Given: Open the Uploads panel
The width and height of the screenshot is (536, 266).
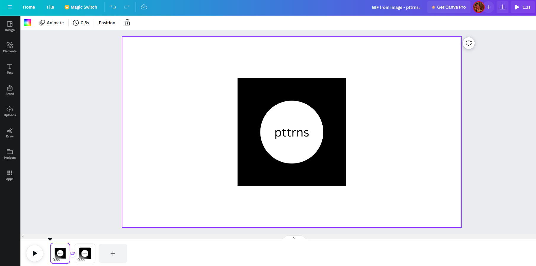Looking at the screenshot, I should pos(10,111).
